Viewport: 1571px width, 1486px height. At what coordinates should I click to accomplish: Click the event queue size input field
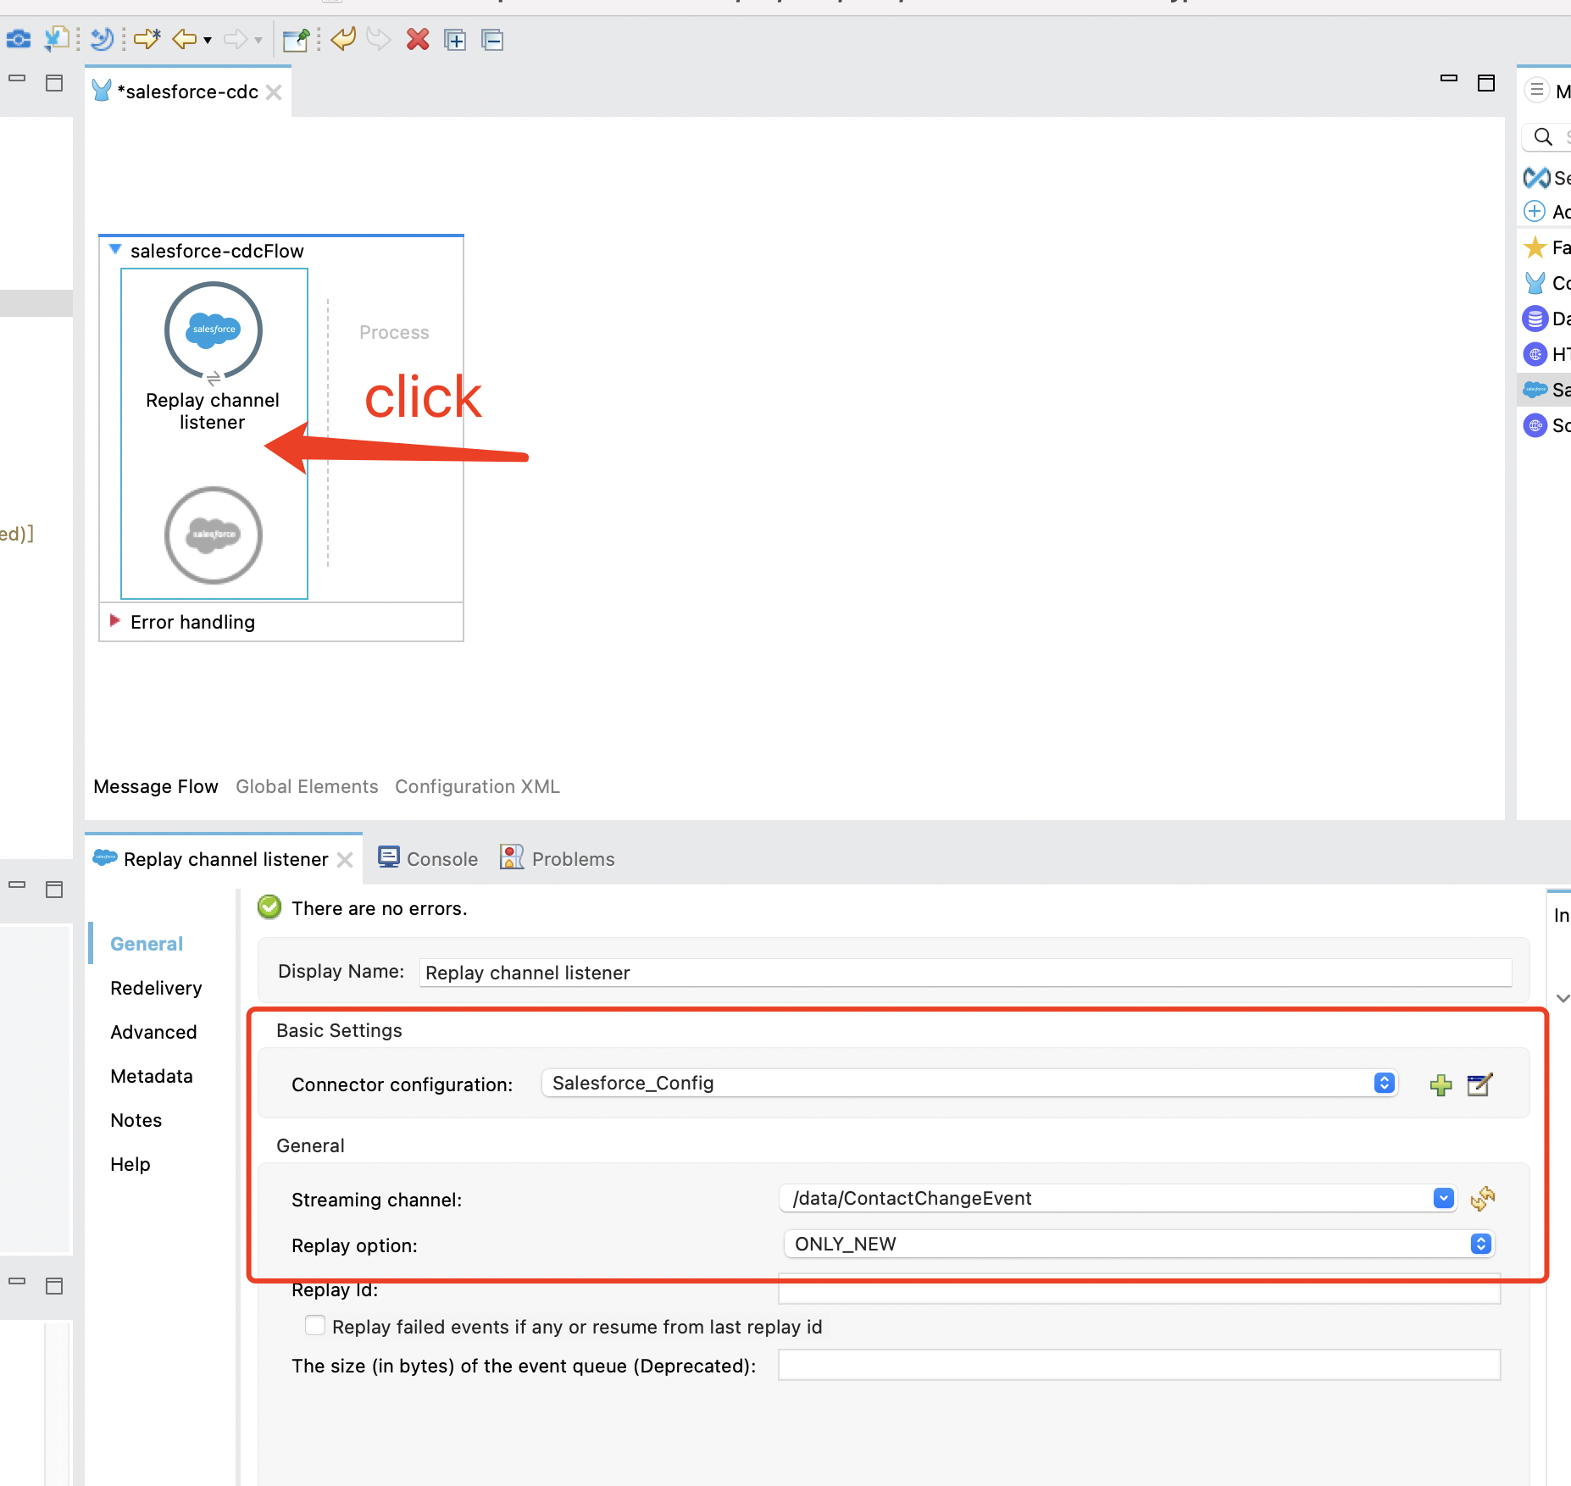coord(1140,1365)
